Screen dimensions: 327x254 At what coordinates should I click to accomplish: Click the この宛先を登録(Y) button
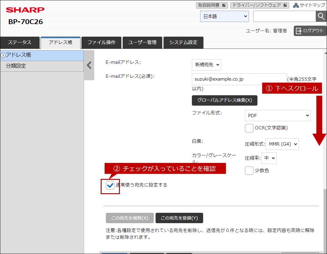click(x=179, y=218)
